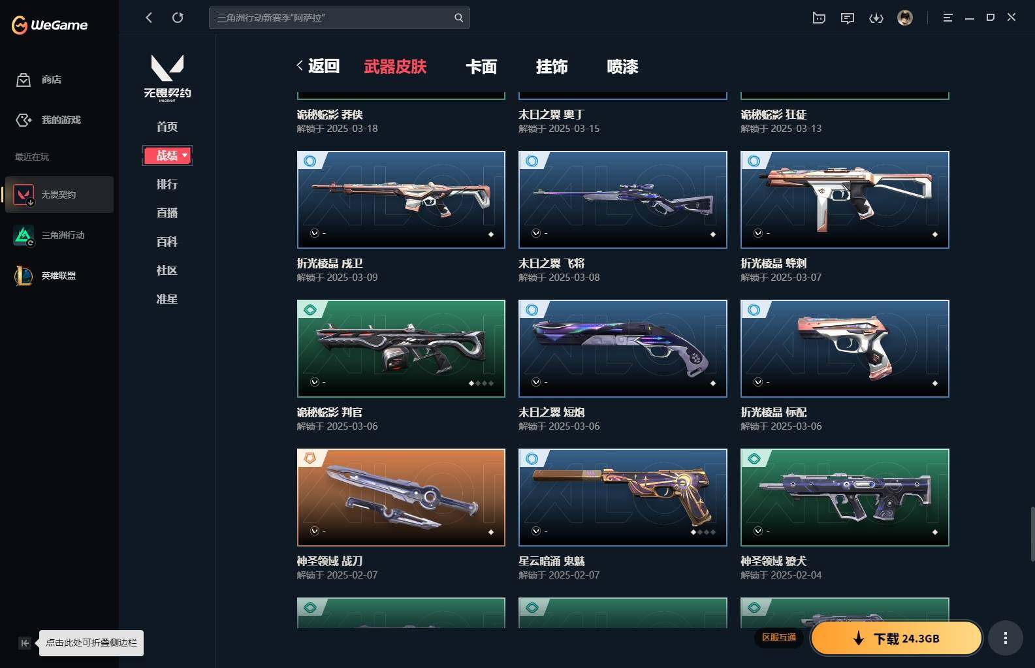Viewport: 1035px width, 668px height.
Task: Switch to the 卡面 tab
Action: [x=481, y=67]
